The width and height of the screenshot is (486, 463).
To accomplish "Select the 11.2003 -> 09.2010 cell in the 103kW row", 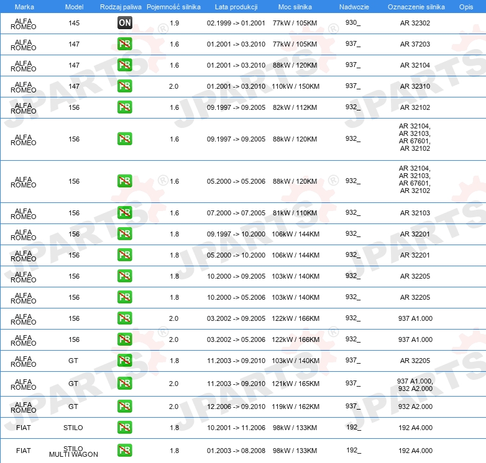I will [236, 361].
